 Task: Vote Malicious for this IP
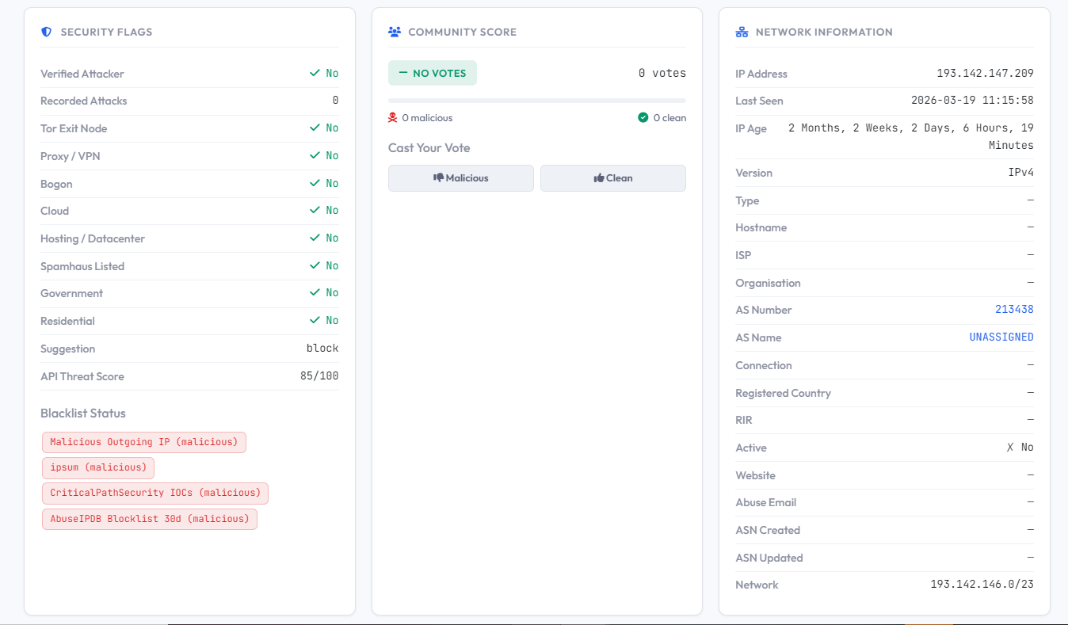point(461,178)
